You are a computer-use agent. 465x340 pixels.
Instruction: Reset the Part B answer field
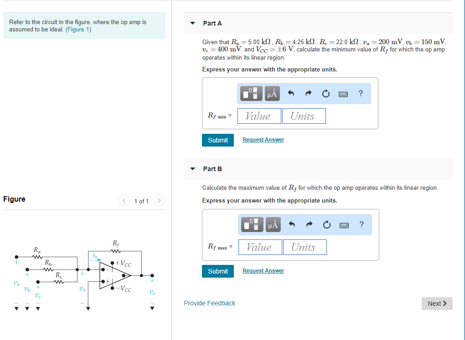point(325,224)
